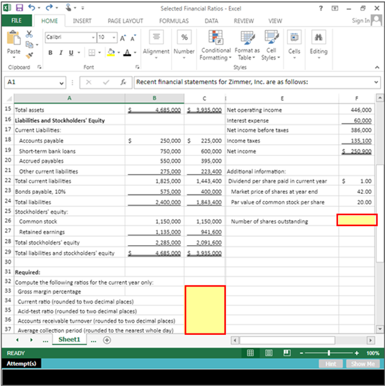Click the Redo arrow icon

point(49,7)
